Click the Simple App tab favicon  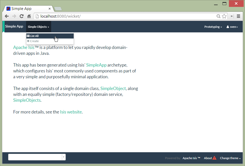click(x=8, y=9)
